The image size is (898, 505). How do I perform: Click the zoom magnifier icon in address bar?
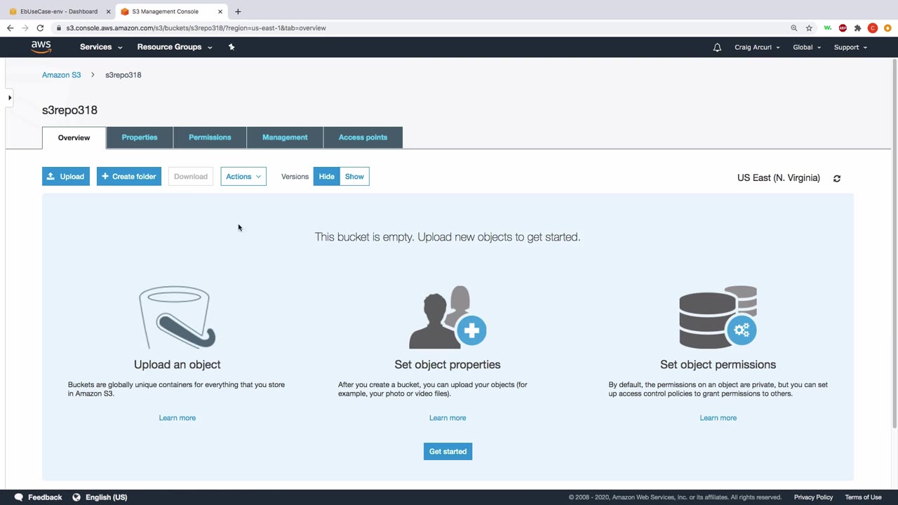coord(794,28)
